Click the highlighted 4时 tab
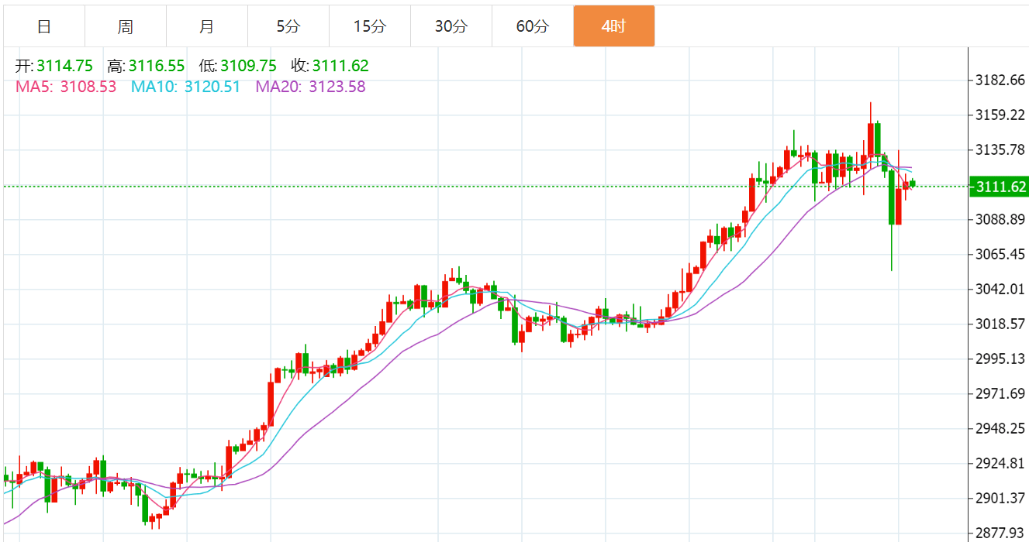 [x=613, y=26]
